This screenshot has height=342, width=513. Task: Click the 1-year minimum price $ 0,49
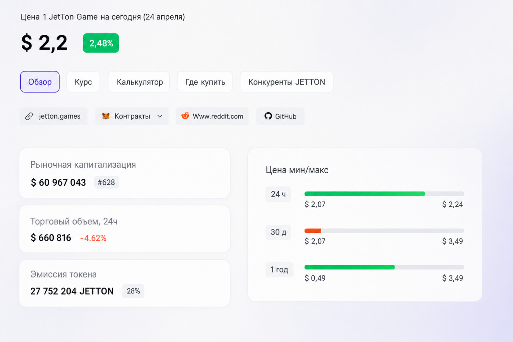tap(315, 278)
